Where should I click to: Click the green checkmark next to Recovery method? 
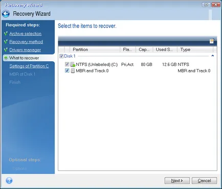tap(6, 42)
